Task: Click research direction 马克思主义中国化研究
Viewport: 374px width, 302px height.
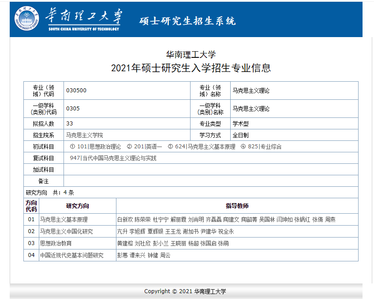Action: 66,231
